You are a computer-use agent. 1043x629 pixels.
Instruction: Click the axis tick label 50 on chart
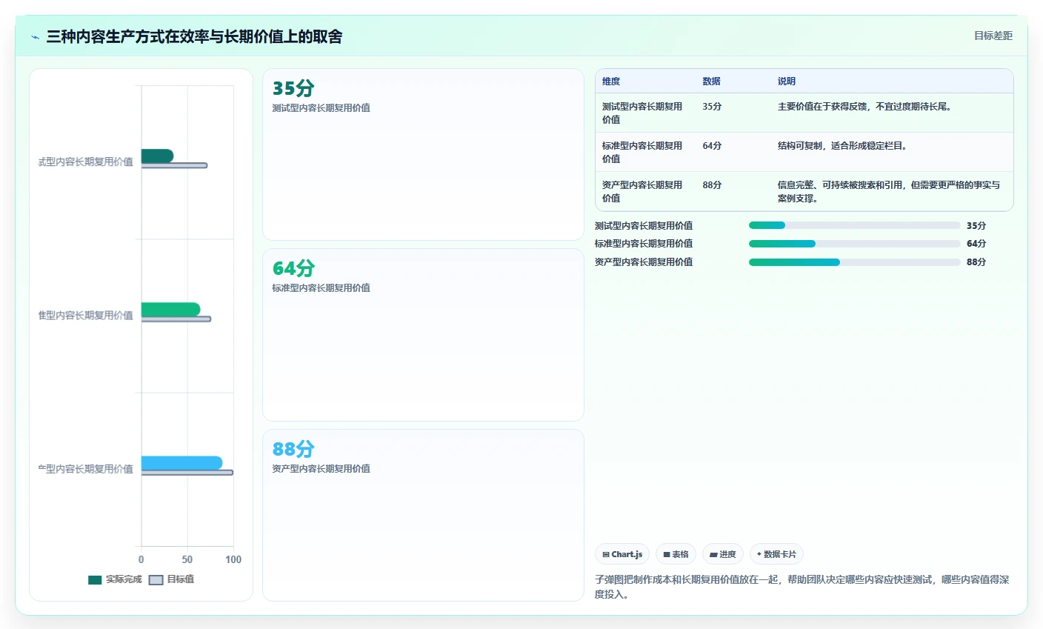[x=187, y=559]
